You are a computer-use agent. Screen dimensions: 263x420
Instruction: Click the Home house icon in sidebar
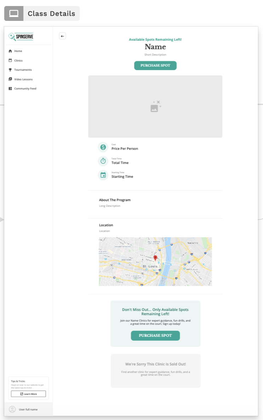point(10,51)
